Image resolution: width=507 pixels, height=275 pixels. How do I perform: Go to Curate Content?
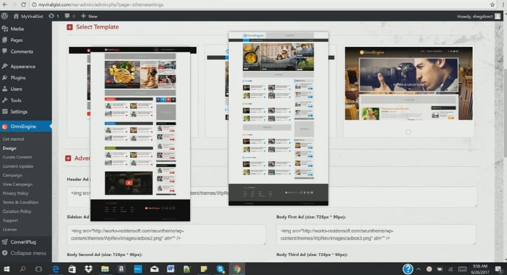[17, 157]
